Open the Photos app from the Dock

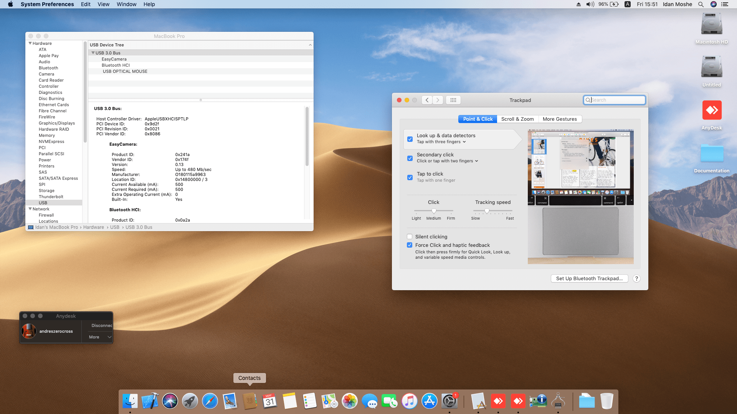[349, 401]
